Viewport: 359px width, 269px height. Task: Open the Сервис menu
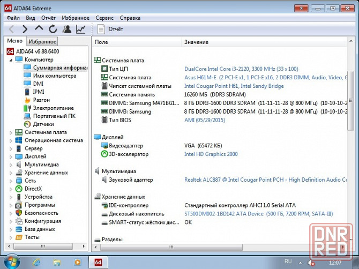pyautogui.click(x=104, y=18)
